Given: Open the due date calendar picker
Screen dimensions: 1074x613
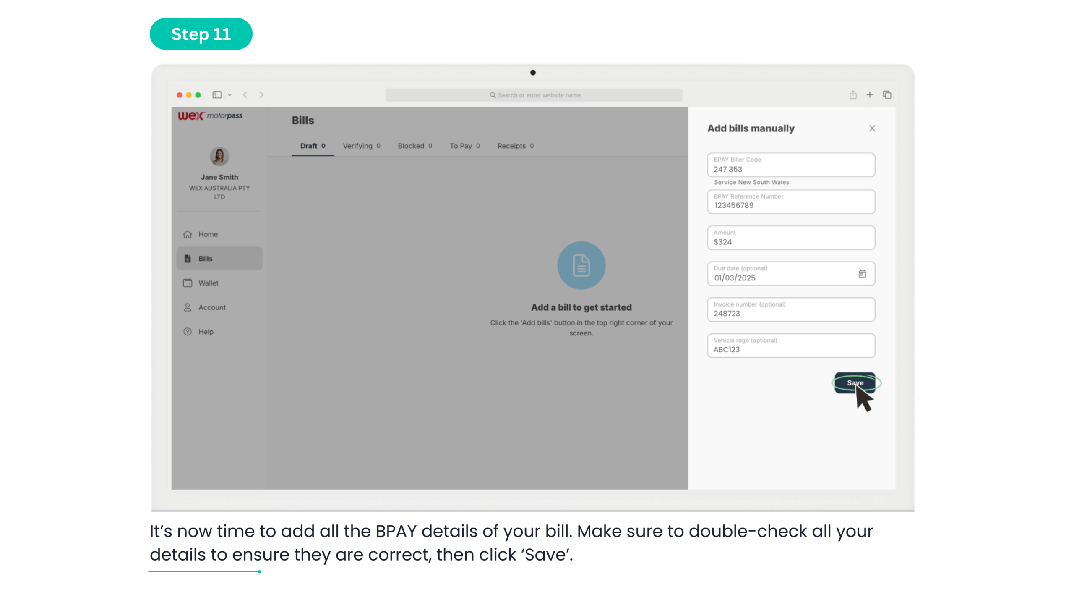Looking at the screenshot, I should [x=862, y=274].
